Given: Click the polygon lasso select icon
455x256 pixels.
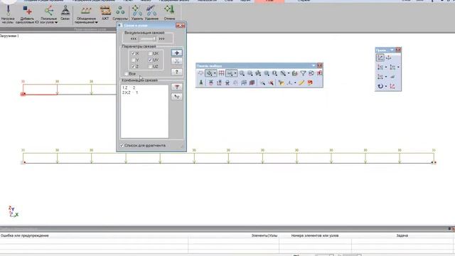Looking at the screenshot, I should point(200,73).
